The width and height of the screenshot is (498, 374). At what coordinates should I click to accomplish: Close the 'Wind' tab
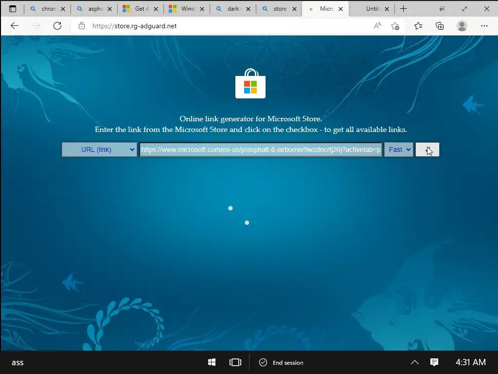(202, 9)
